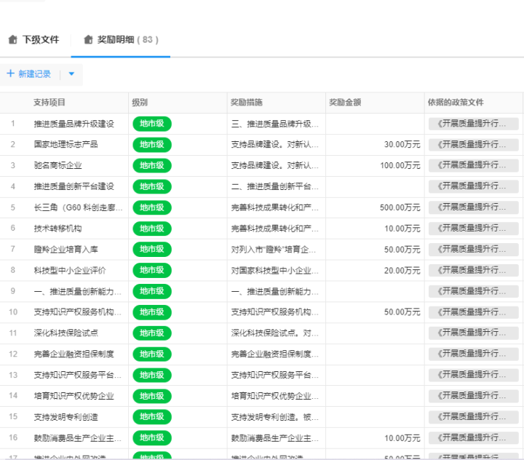This screenshot has height=460, width=524.
Task: Click the 20.00万元 amount cell
Action: [x=402, y=271]
